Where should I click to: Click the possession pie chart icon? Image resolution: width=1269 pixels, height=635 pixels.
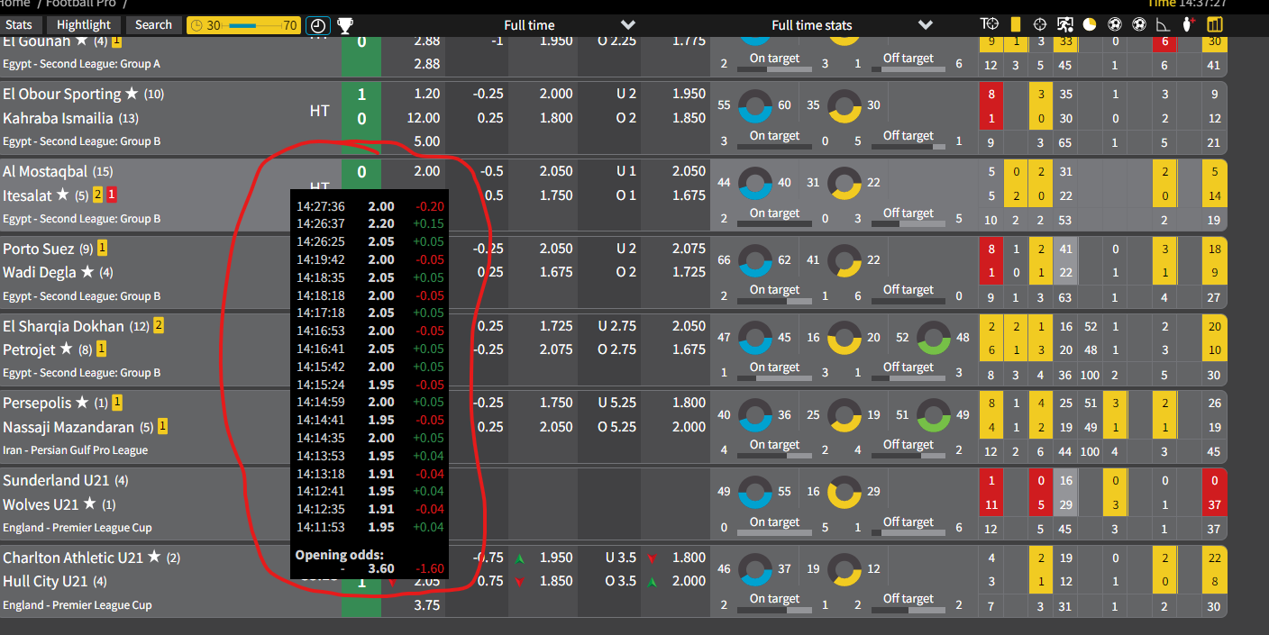pos(1090,25)
